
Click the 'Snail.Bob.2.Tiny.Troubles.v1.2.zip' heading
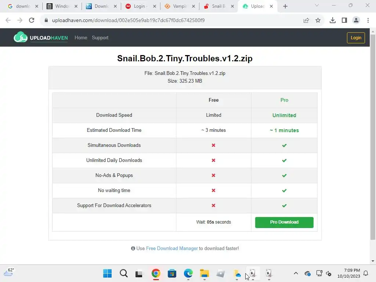[x=185, y=58]
